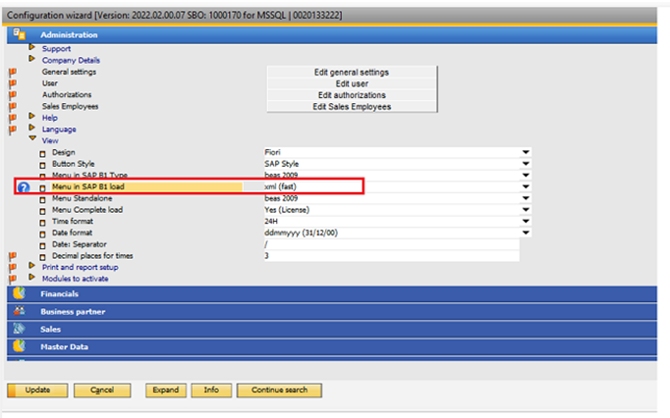Viewport: 670px width, 418px height.
Task: Click Edit general settings button
Action: click(x=352, y=73)
